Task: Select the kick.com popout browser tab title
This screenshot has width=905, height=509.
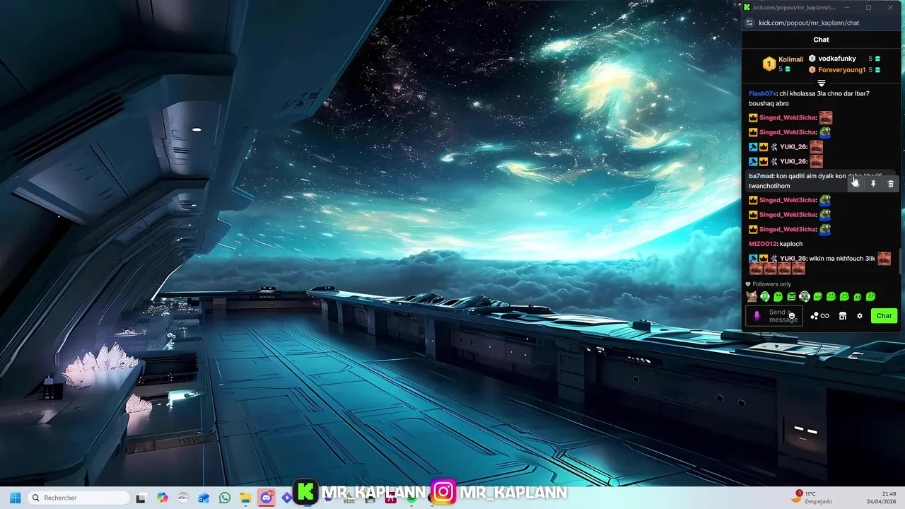Action: click(x=793, y=7)
